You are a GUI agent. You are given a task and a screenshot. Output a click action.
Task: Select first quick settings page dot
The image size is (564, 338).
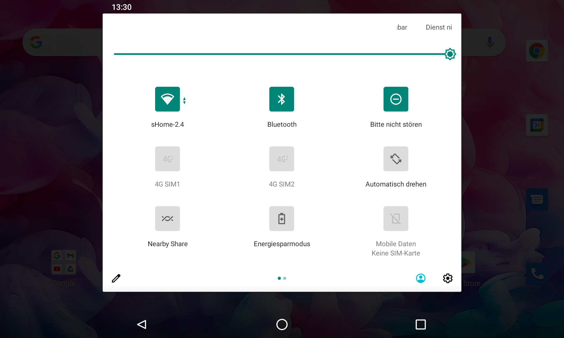[x=279, y=278]
